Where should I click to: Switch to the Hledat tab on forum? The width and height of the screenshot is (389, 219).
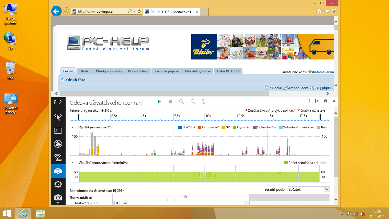click(85, 71)
